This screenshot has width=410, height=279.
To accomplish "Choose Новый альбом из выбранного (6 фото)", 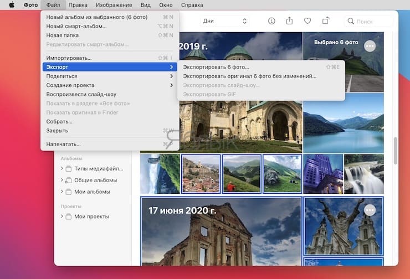I will [110, 17].
